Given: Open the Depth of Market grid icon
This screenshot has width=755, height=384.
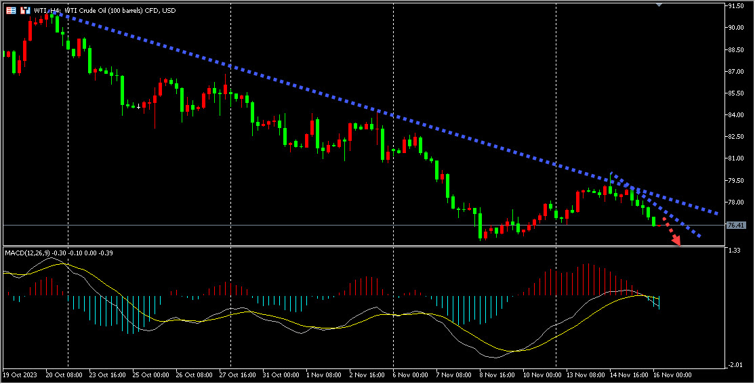Looking at the screenshot, I should (11, 10).
